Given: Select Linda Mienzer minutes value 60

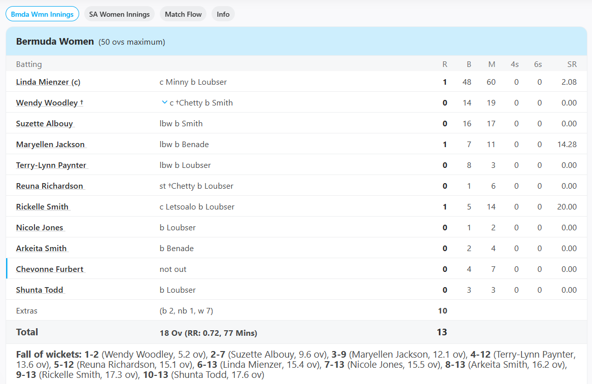Looking at the screenshot, I should tap(491, 82).
